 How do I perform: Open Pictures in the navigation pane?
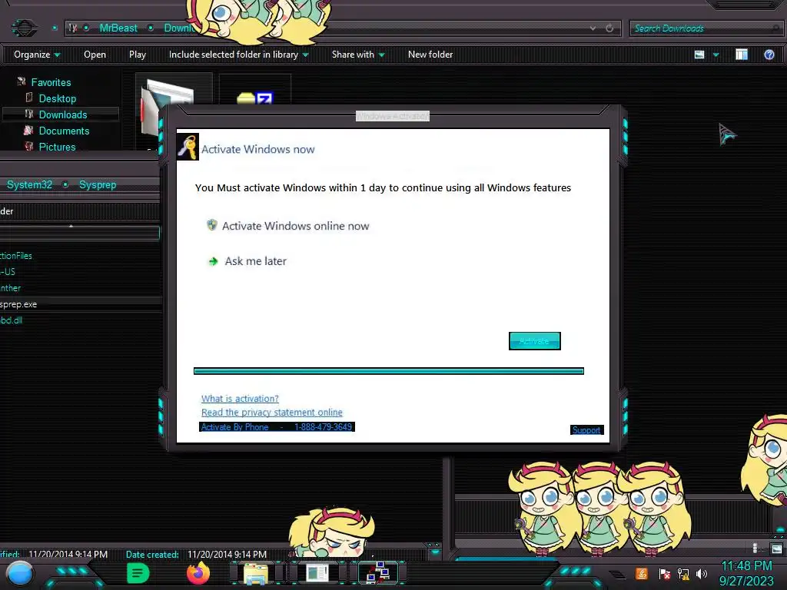pos(57,147)
